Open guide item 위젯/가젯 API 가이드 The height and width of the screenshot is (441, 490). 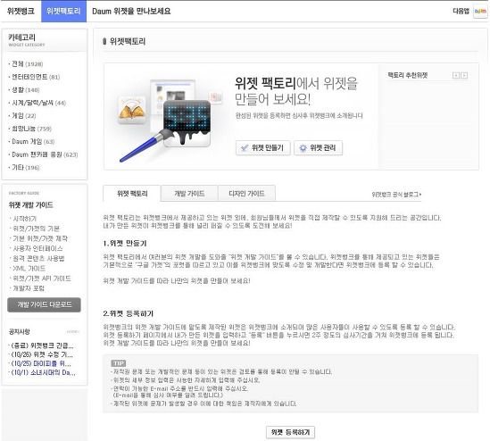coord(42,279)
